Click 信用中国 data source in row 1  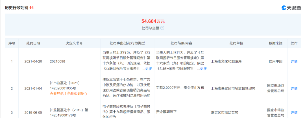[275, 61]
